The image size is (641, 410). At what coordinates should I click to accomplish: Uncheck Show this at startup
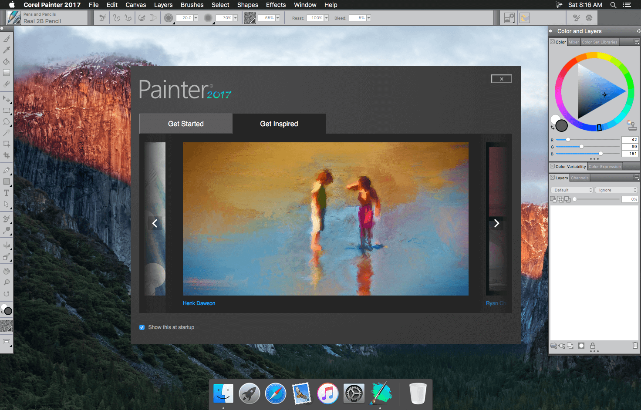click(142, 327)
